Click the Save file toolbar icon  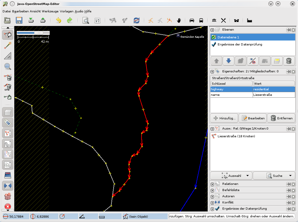(19, 20)
